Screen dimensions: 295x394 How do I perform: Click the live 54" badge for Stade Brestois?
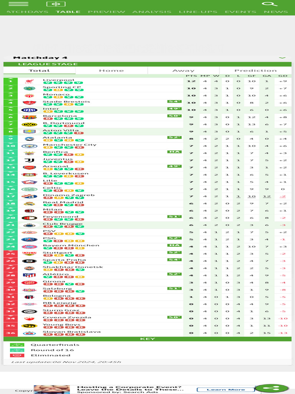click(x=174, y=102)
